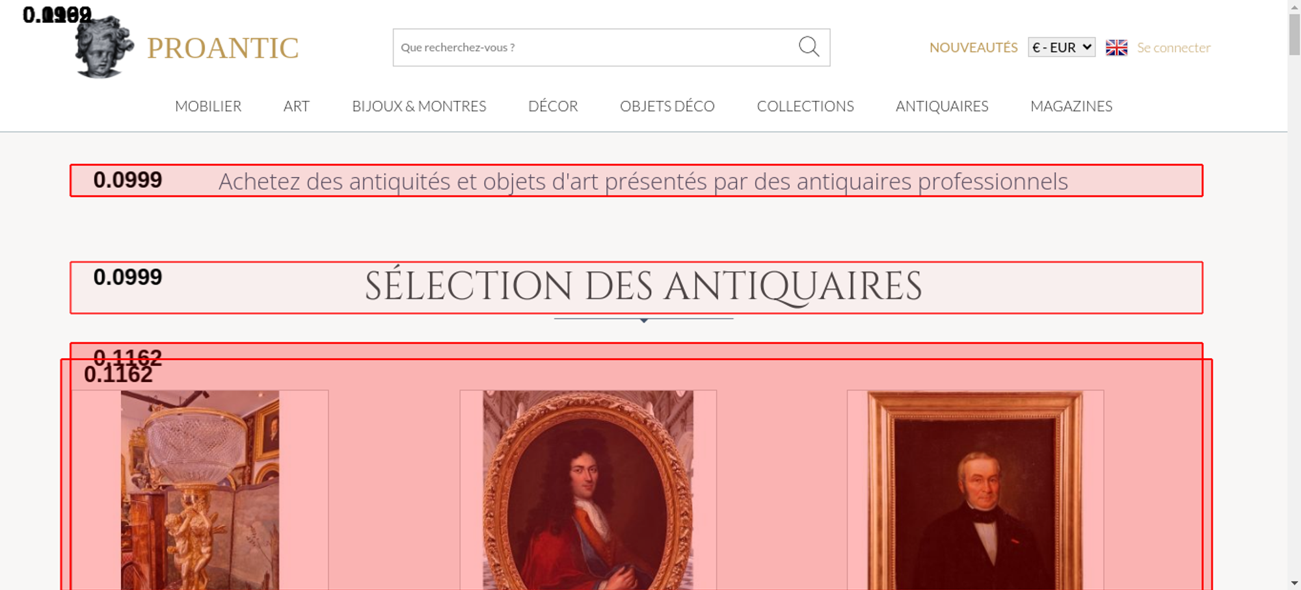Click the scrollbar down arrow
Image resolution: width=1301 pixels, height=590 pixels.
click(1294, 583)
